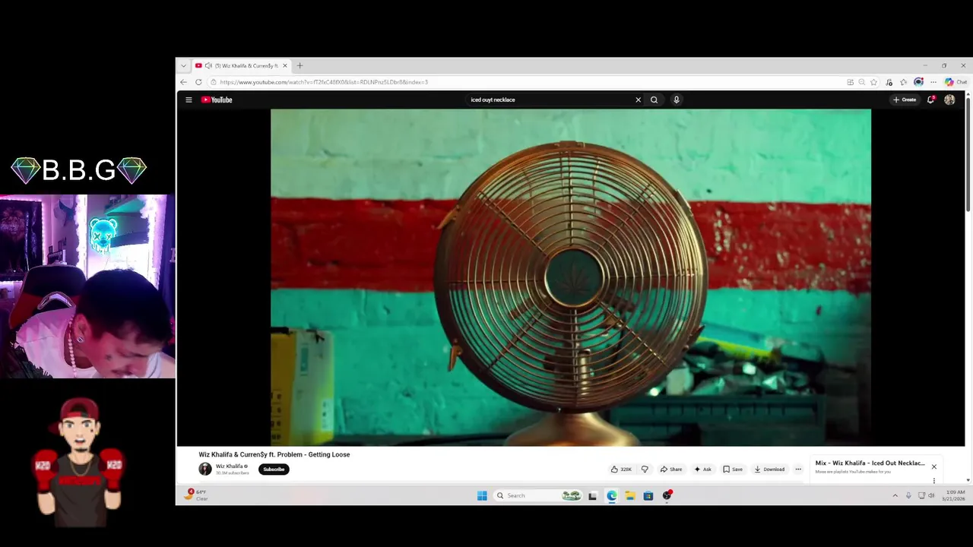The height and width of the screenshot is (547, 973).
Task: Open the zoom magnifier in address bar
Action: click(861, 82)
